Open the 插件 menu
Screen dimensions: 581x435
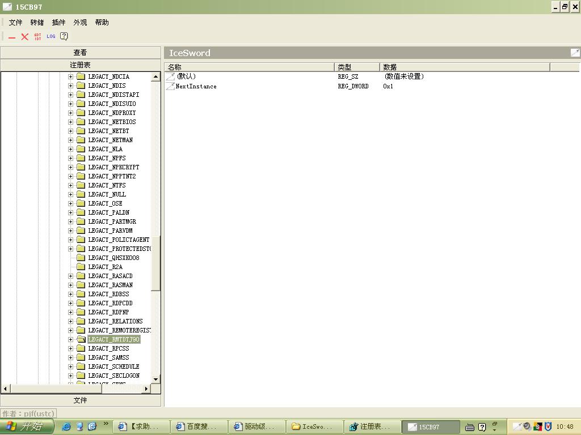pyautogui.click(x=58, y=23)
